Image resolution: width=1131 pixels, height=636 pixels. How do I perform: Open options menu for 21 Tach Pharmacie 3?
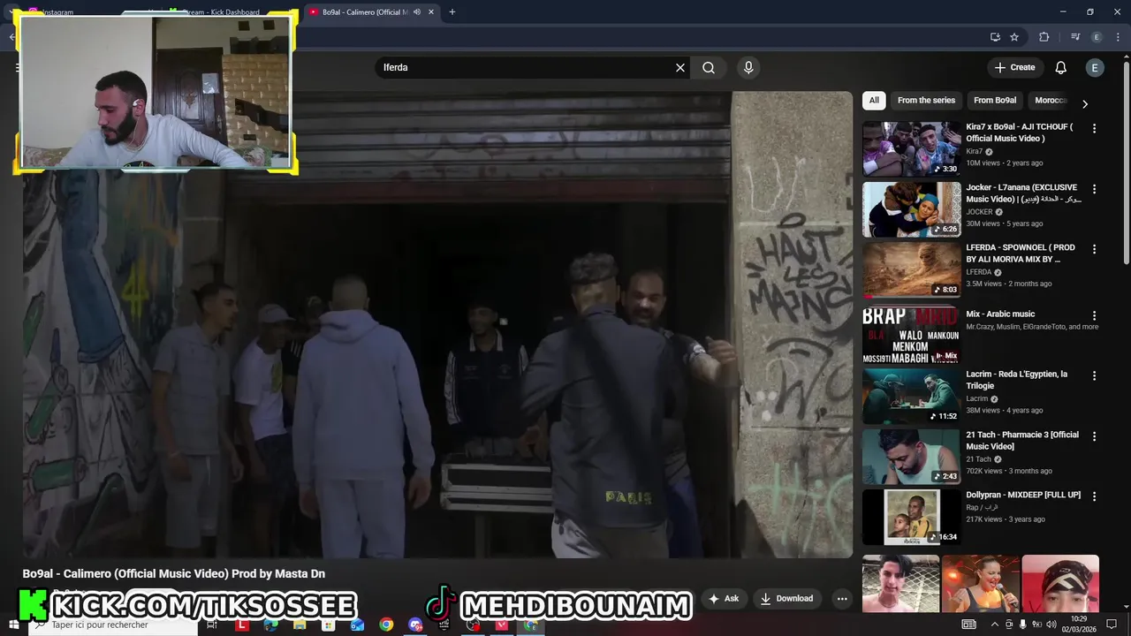[1094, 436]
